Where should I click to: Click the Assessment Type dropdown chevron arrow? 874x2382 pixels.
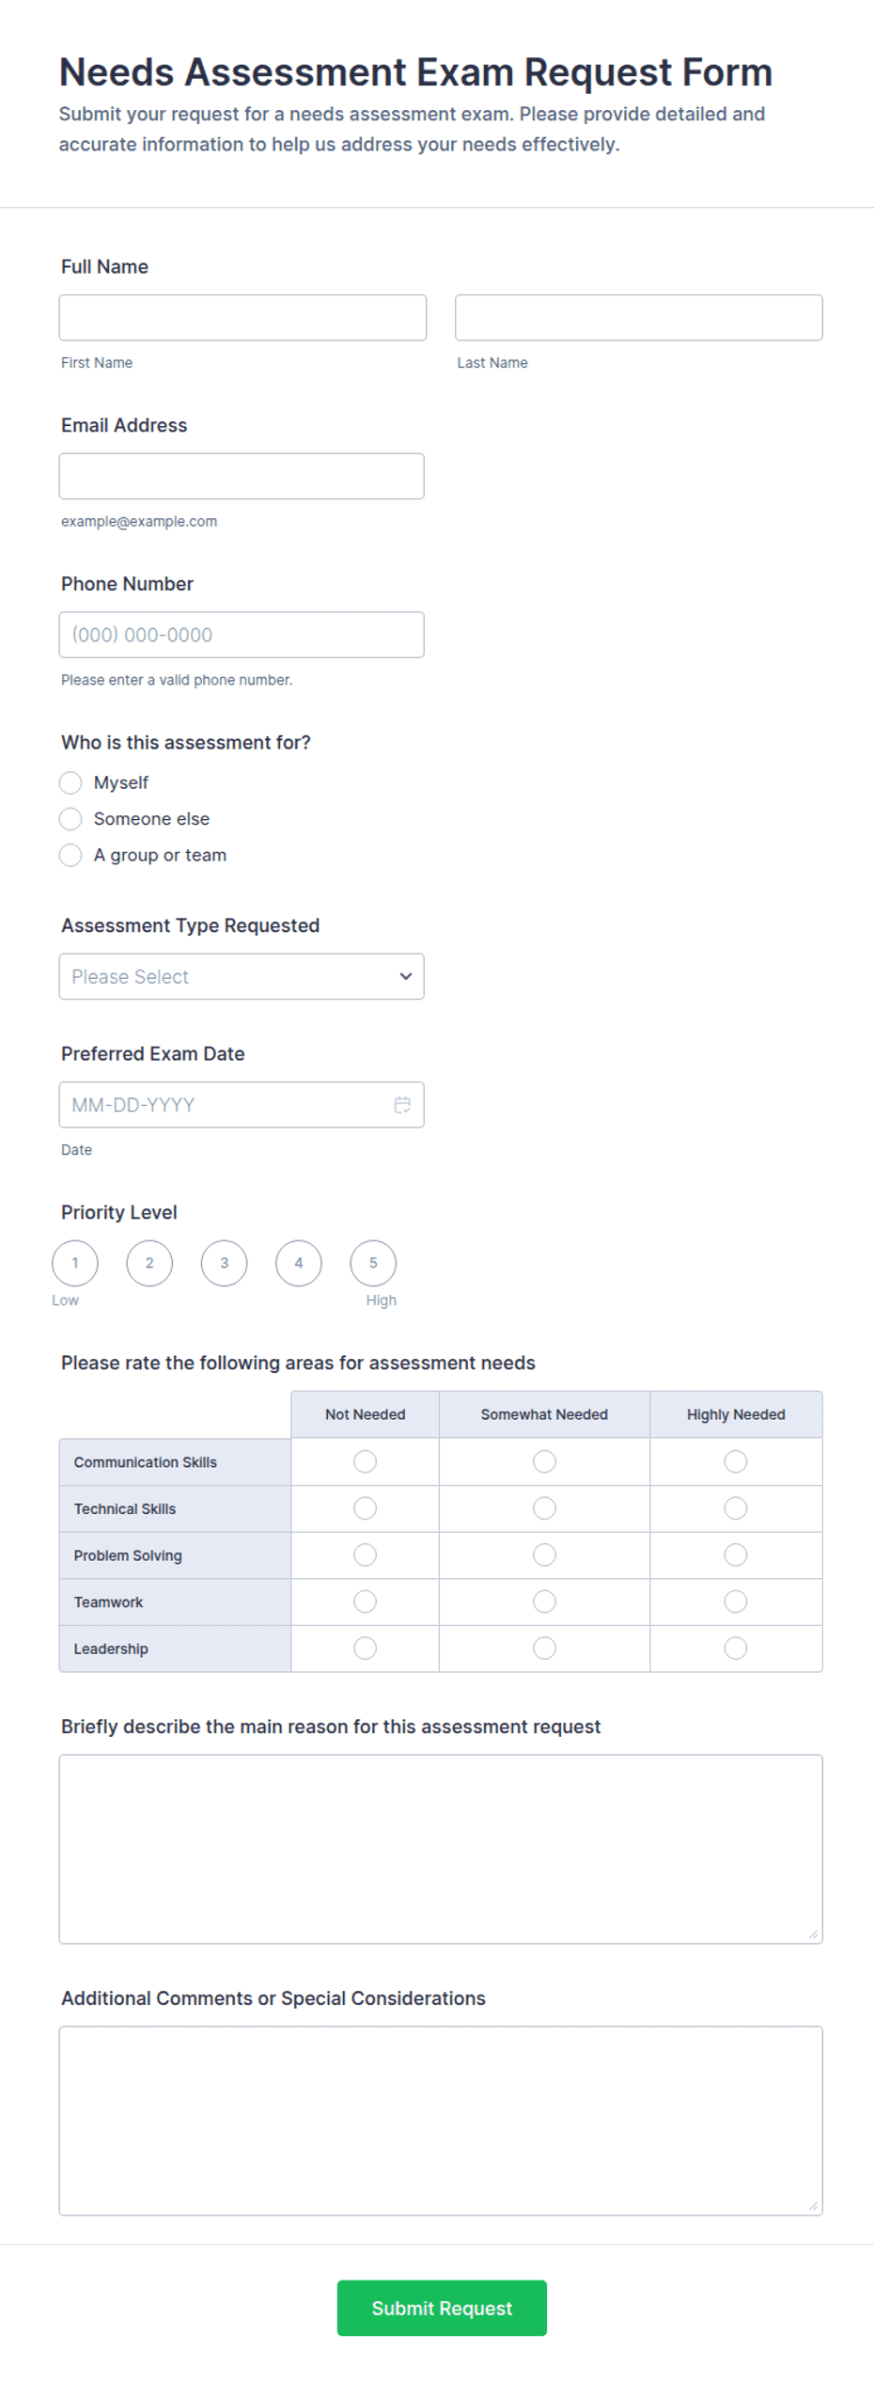point(406,976)
